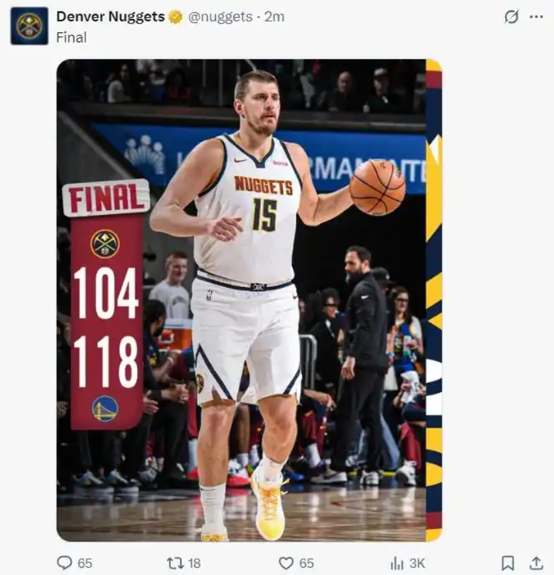Image resolution: width=554 pixels, height=575 pixels.
Task: Click the share upload icon
Action: [536, 563]
